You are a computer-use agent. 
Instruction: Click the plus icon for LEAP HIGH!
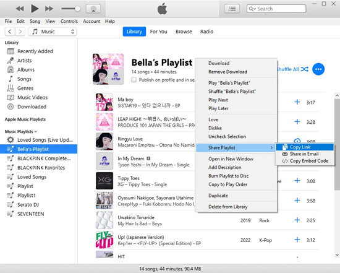coord(297,121)
